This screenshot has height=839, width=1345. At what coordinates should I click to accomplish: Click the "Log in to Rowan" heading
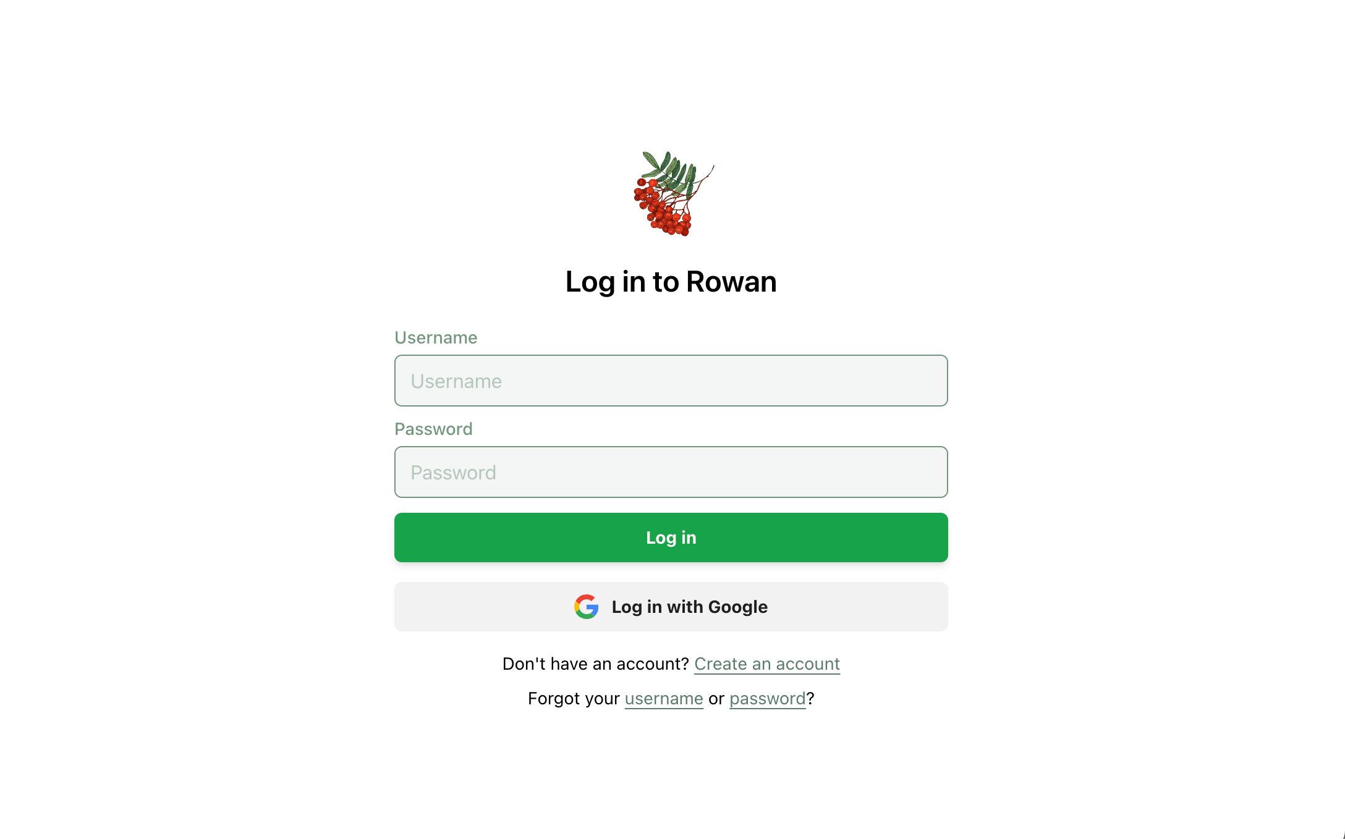point(671,282)
